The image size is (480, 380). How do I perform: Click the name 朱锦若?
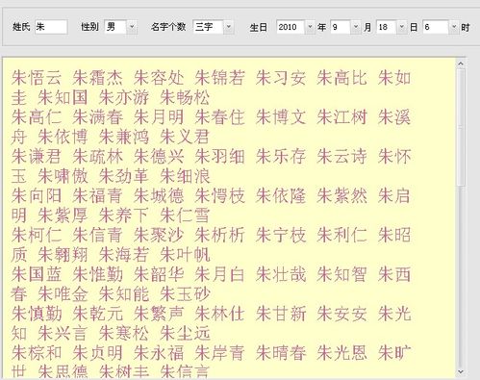point(219,78)
